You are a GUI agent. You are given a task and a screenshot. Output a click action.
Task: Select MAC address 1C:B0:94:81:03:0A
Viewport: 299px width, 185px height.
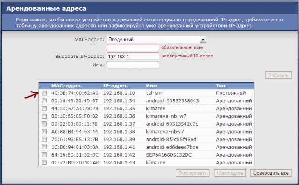75,147
